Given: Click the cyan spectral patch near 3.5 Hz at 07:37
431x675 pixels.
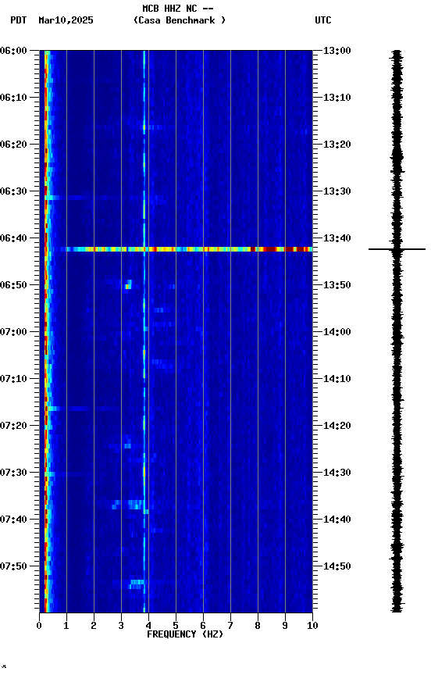Looking at the screenshot, I should click(135, 505).
